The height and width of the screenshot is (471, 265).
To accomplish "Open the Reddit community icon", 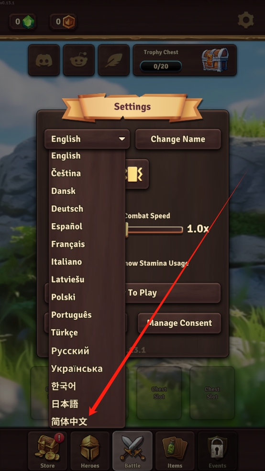I will (x=78, y=60).
